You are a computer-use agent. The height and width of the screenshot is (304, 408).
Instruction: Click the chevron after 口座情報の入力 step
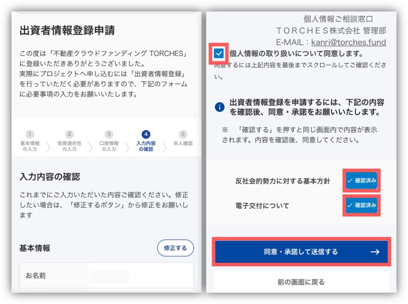(127, 147)
